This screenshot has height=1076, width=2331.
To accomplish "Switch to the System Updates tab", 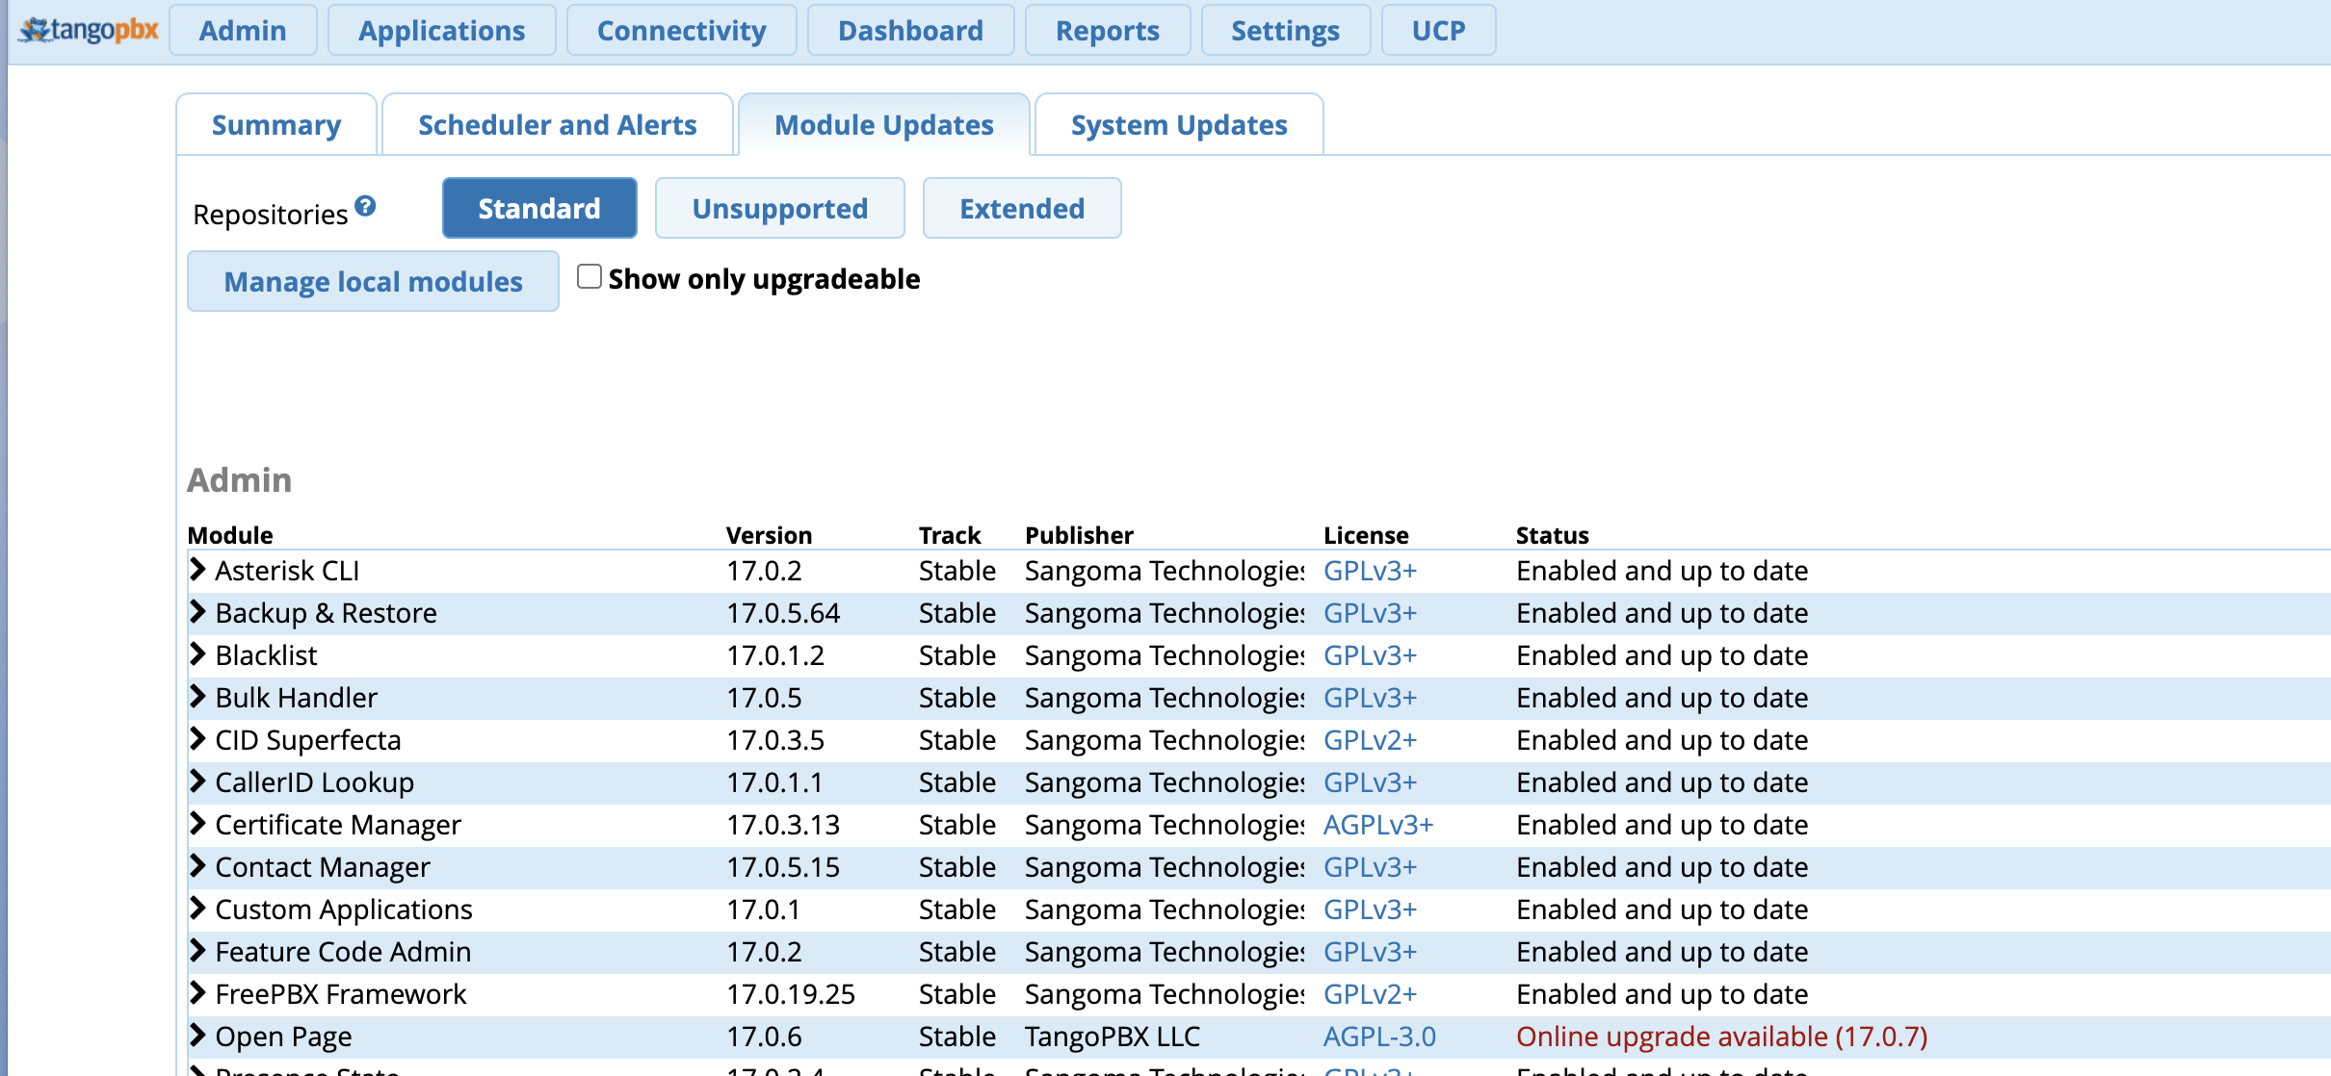I will [x=1179, y=125].
